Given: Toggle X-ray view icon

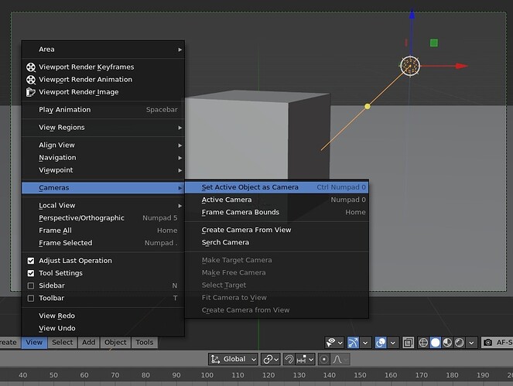Looking at the screenshot, I should 408,343.
